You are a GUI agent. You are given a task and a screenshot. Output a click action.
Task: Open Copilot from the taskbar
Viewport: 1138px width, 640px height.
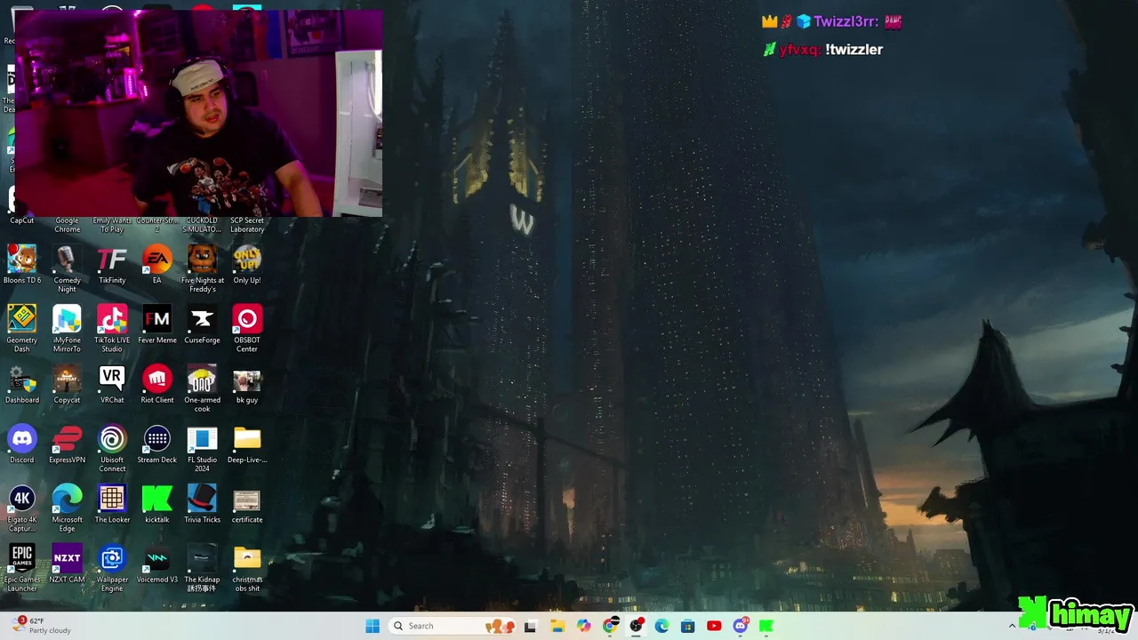coord(584,626)
